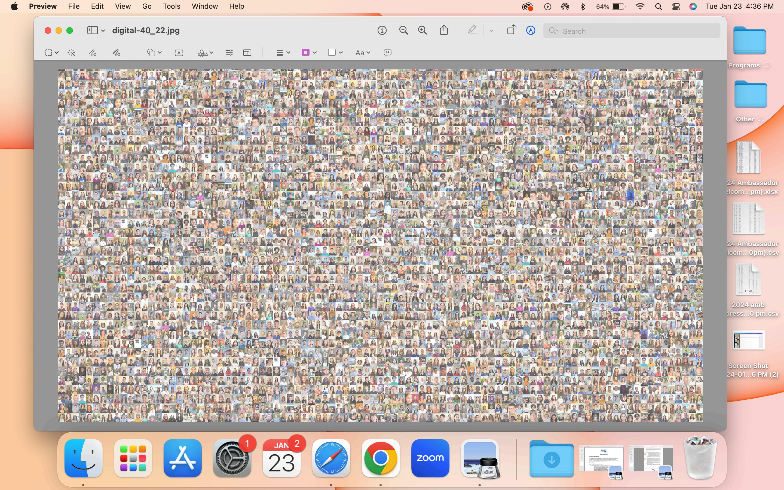Screen dimensions: 784x490
Task: Toggle the Highlight pen tool
Action: (472, 30)
